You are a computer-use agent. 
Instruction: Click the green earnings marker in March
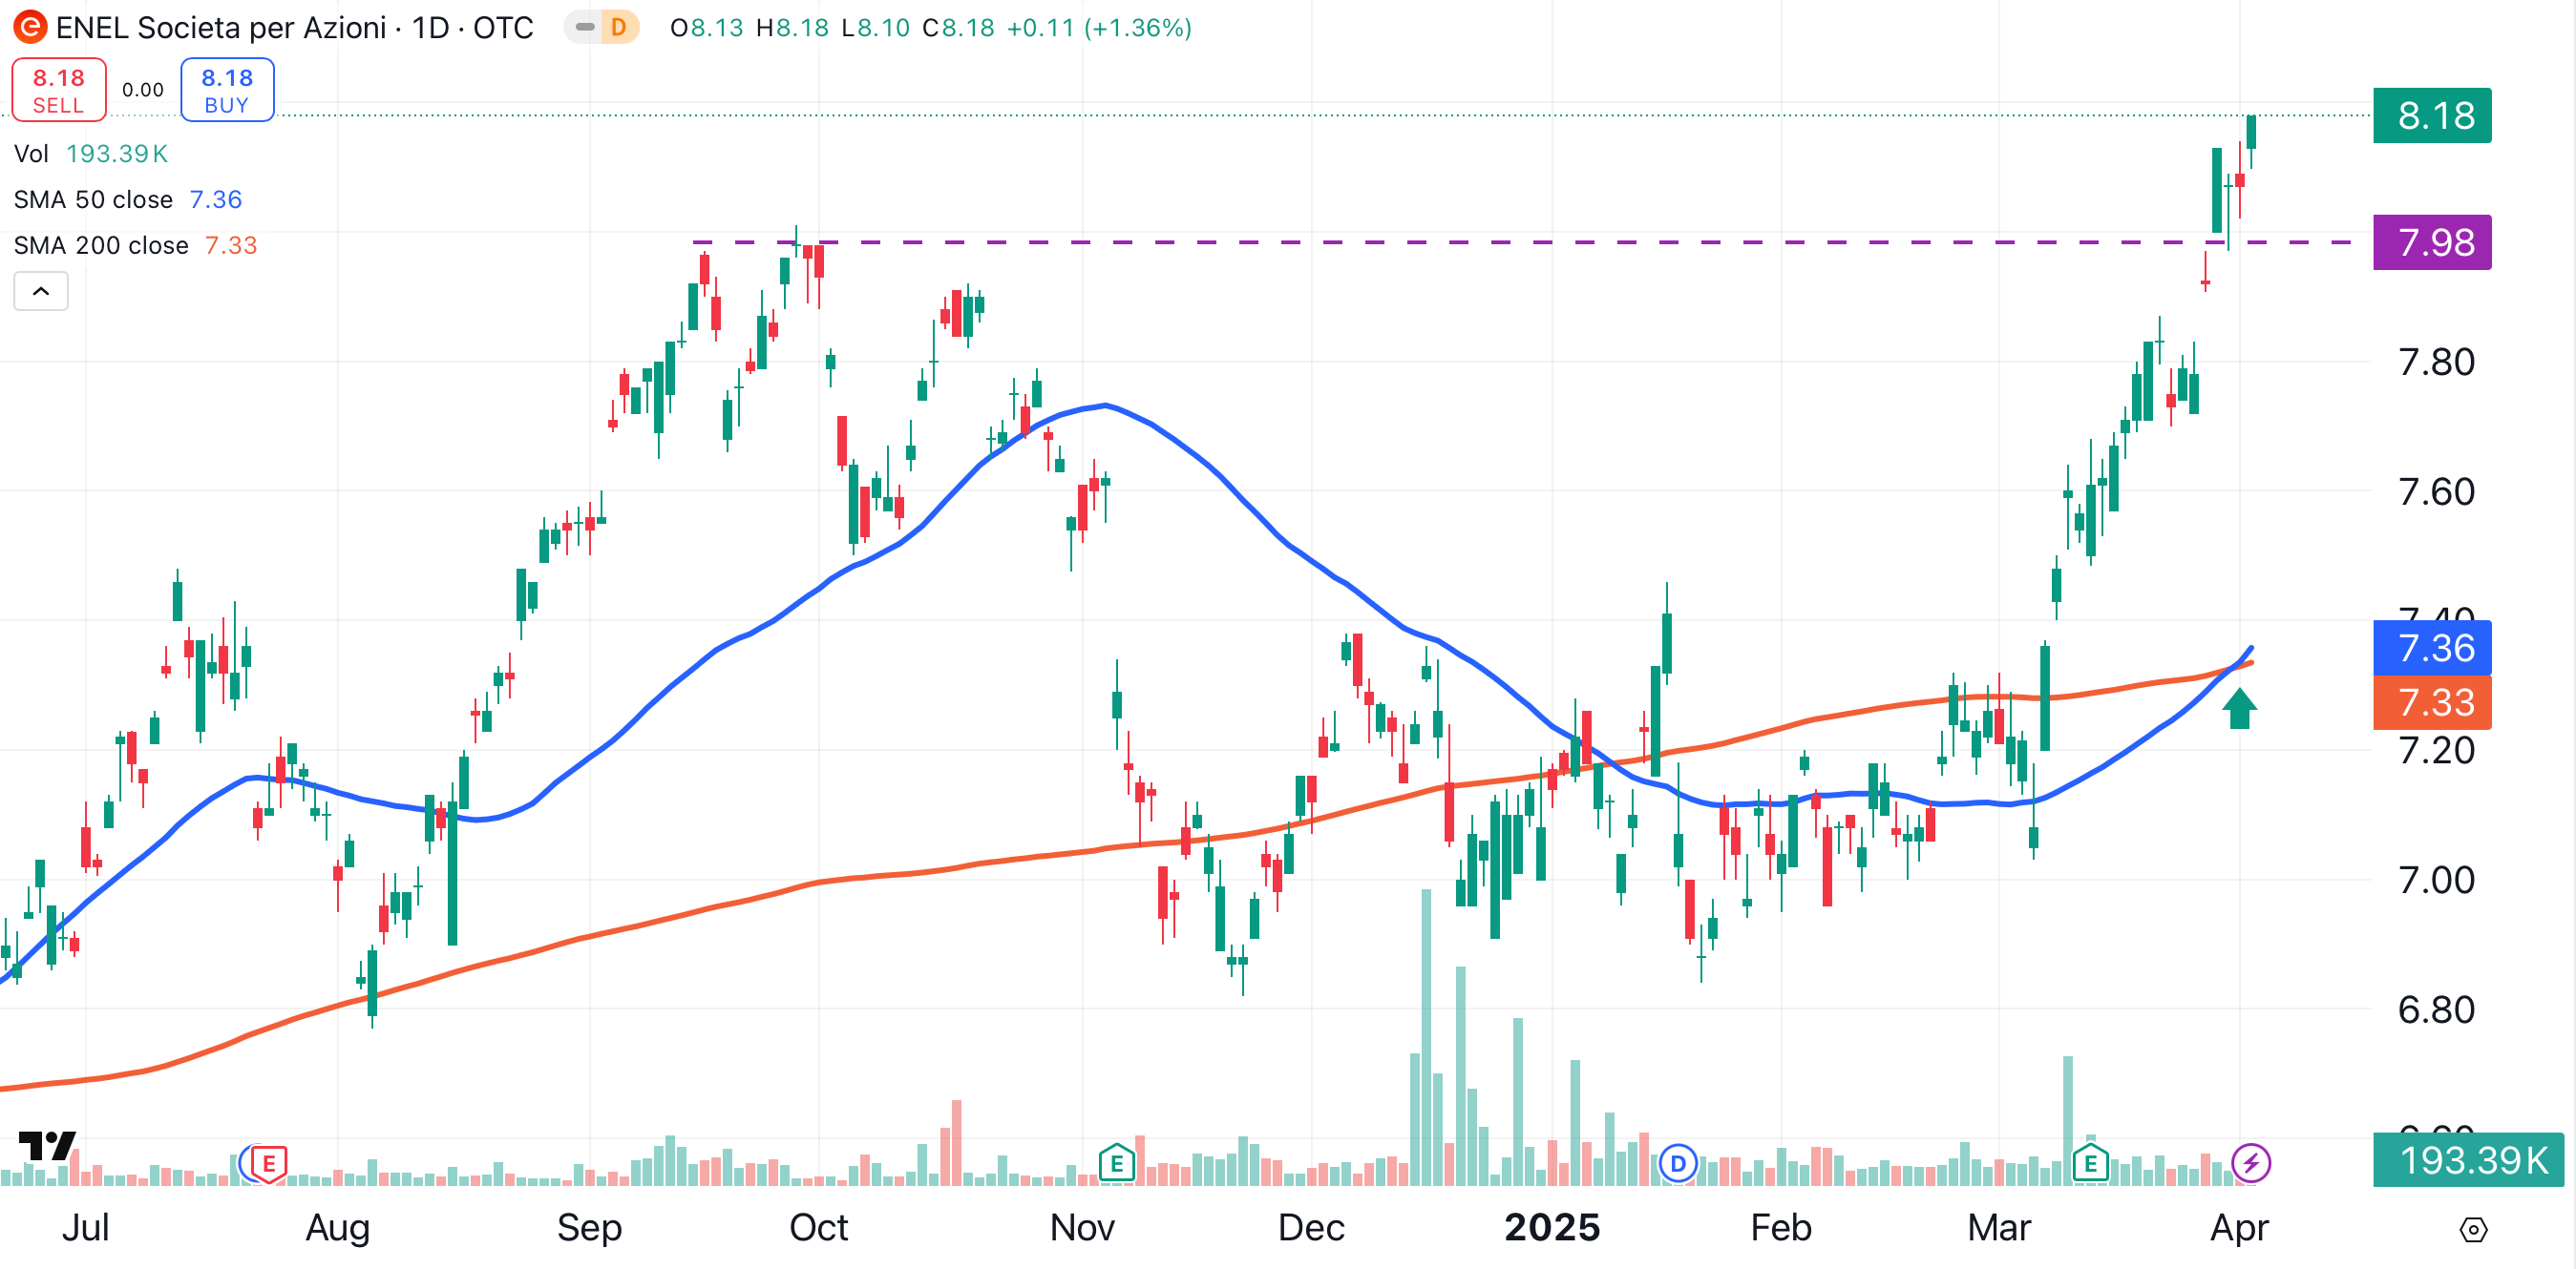[2090, 1163]
